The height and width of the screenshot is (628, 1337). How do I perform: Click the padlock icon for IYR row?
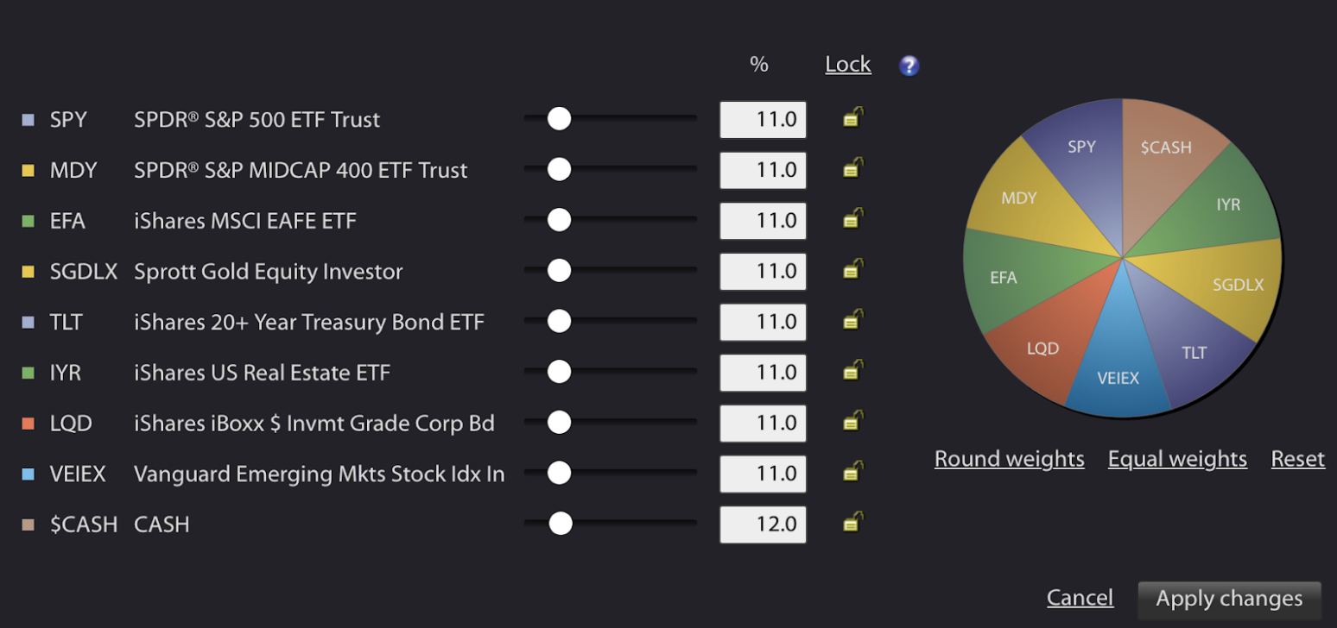pyautogui.click(x=853, y=372)
